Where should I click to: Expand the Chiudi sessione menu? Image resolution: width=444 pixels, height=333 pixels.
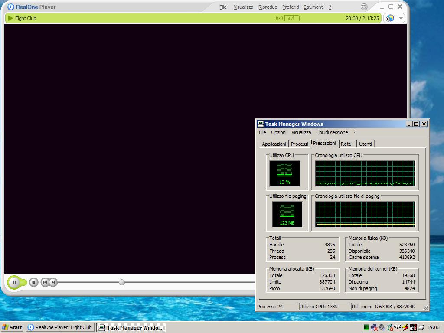tap(332, 132)
